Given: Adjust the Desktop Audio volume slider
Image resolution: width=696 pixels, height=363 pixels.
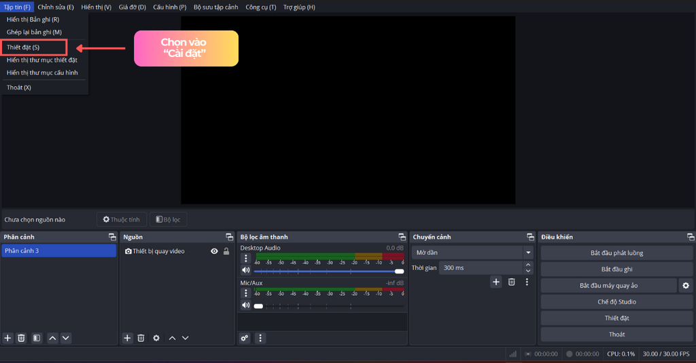Looking at the screenshot, I should click(x=329, y=271).
